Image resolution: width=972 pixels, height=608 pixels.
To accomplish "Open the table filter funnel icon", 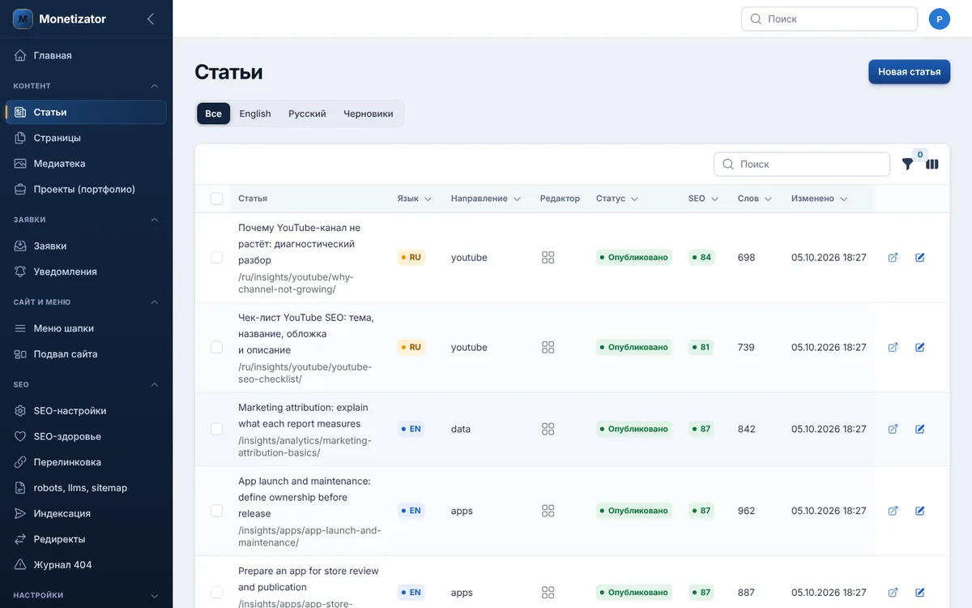I will tap(907, 164).
